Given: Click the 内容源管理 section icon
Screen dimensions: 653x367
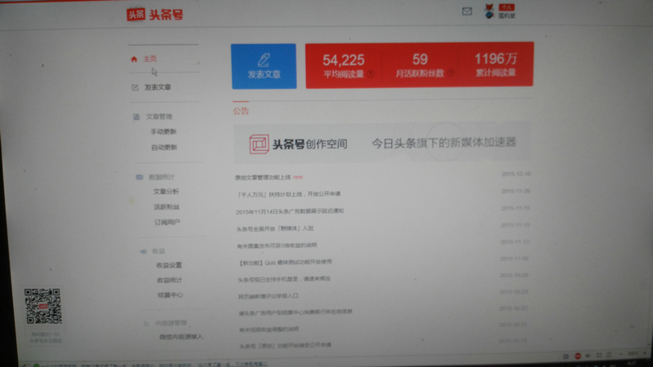Looking at the screenshot, I should pos(146,323).
